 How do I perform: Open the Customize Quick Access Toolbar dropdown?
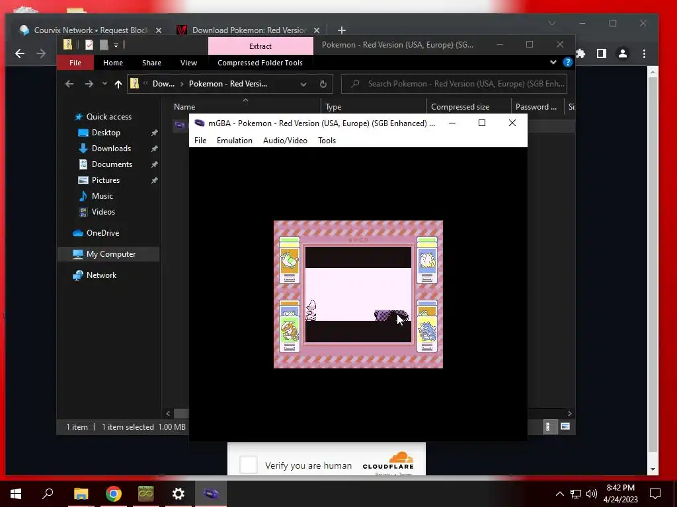pyautogui.click(x=116, y=45)
